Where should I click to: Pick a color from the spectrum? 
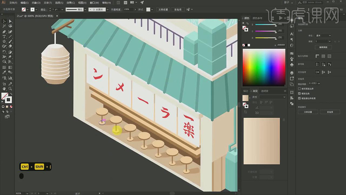264,67
